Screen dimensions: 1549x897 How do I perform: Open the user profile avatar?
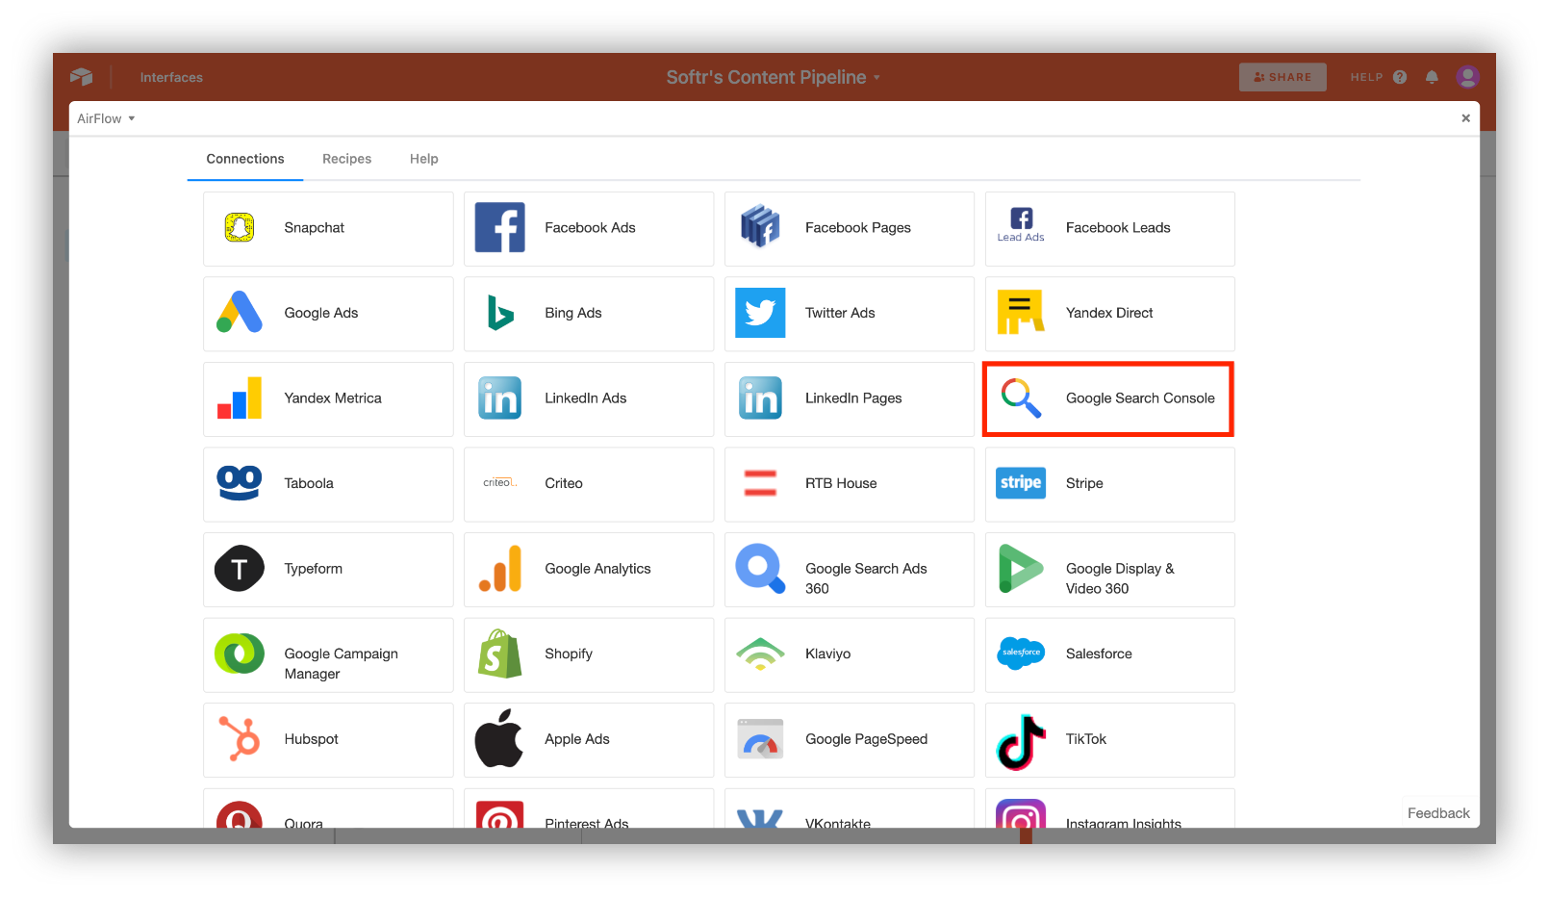(1467, 77)
